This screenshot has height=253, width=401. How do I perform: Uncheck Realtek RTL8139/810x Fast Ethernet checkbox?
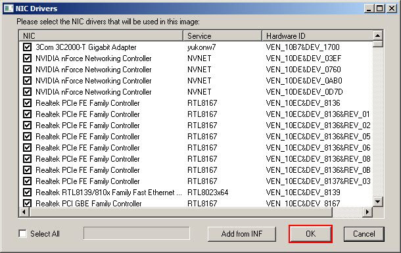pos(27,192)
